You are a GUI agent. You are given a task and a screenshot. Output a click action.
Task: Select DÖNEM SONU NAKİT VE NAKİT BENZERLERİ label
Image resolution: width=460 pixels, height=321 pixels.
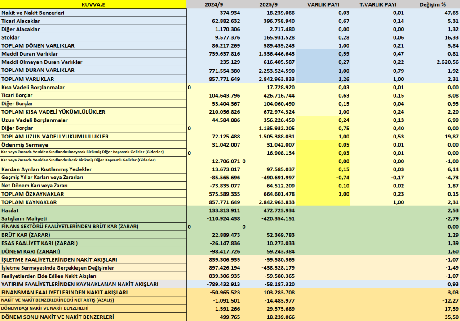(x=57, y=317)
